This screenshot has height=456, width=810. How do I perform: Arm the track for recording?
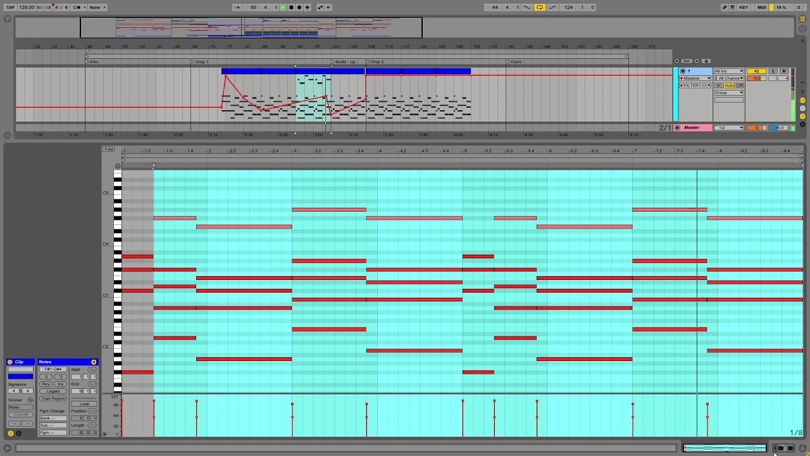[784, 71]
